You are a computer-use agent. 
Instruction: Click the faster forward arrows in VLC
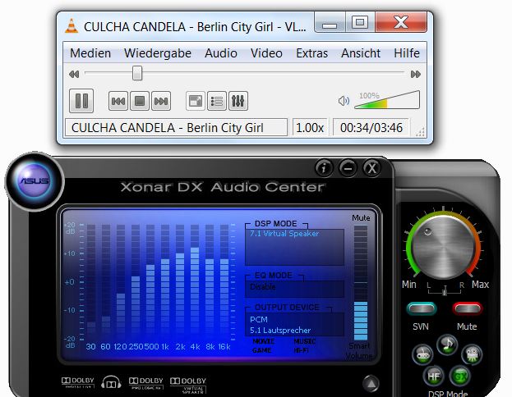click(x=415, y=75)
